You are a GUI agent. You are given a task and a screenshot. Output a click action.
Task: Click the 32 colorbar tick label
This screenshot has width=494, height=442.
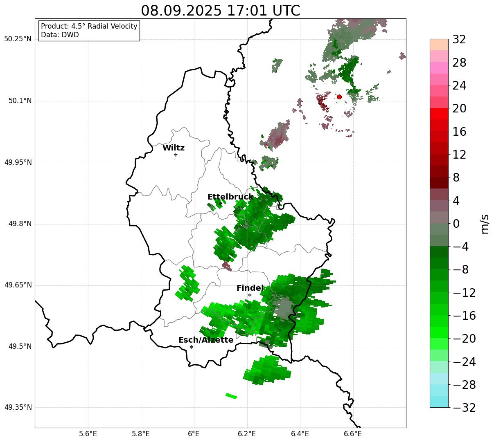click(x=459, y=40)
